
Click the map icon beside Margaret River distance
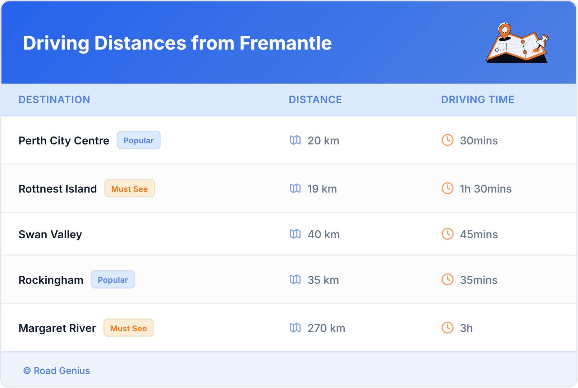[295, 328]
